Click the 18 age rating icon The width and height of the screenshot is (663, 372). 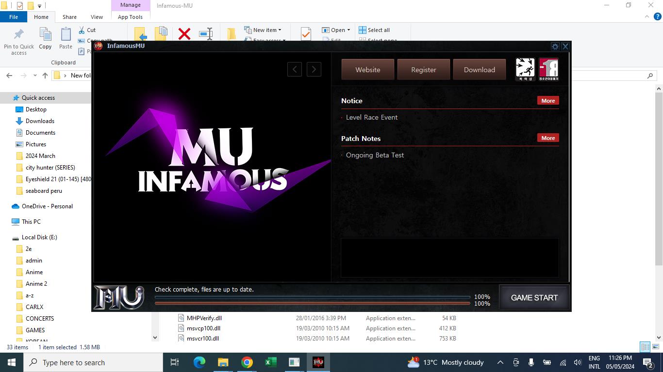tap(548, 69)
